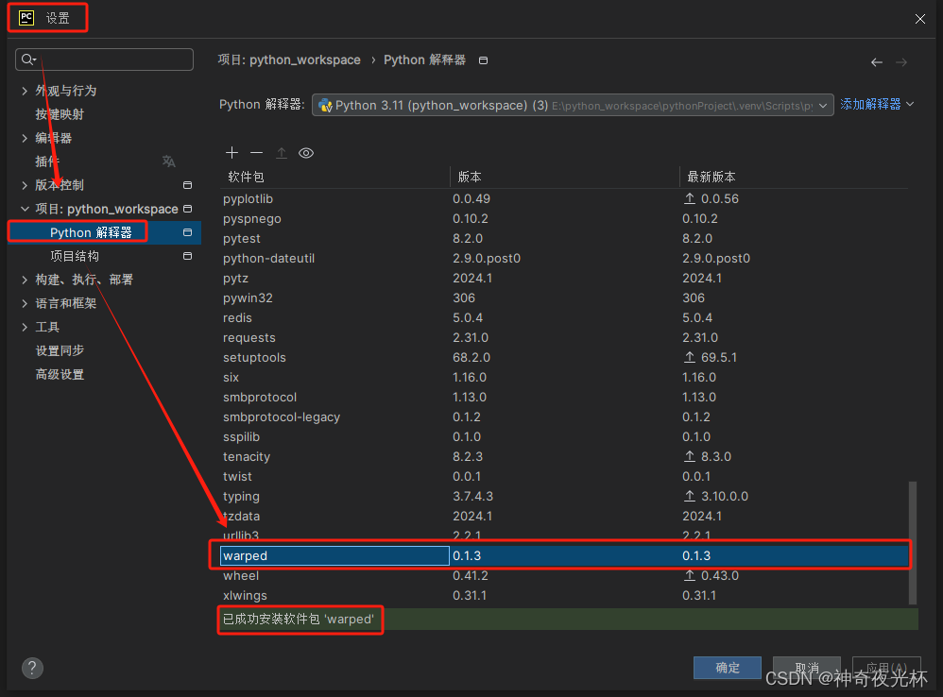Click the package list vertical scrollbar
The height and width of the screenshot is (697, 943).
[913, 542]
